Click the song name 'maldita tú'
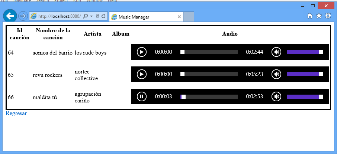Image resolution: width=337 pixels, height=154 pixels. [45, 97]
